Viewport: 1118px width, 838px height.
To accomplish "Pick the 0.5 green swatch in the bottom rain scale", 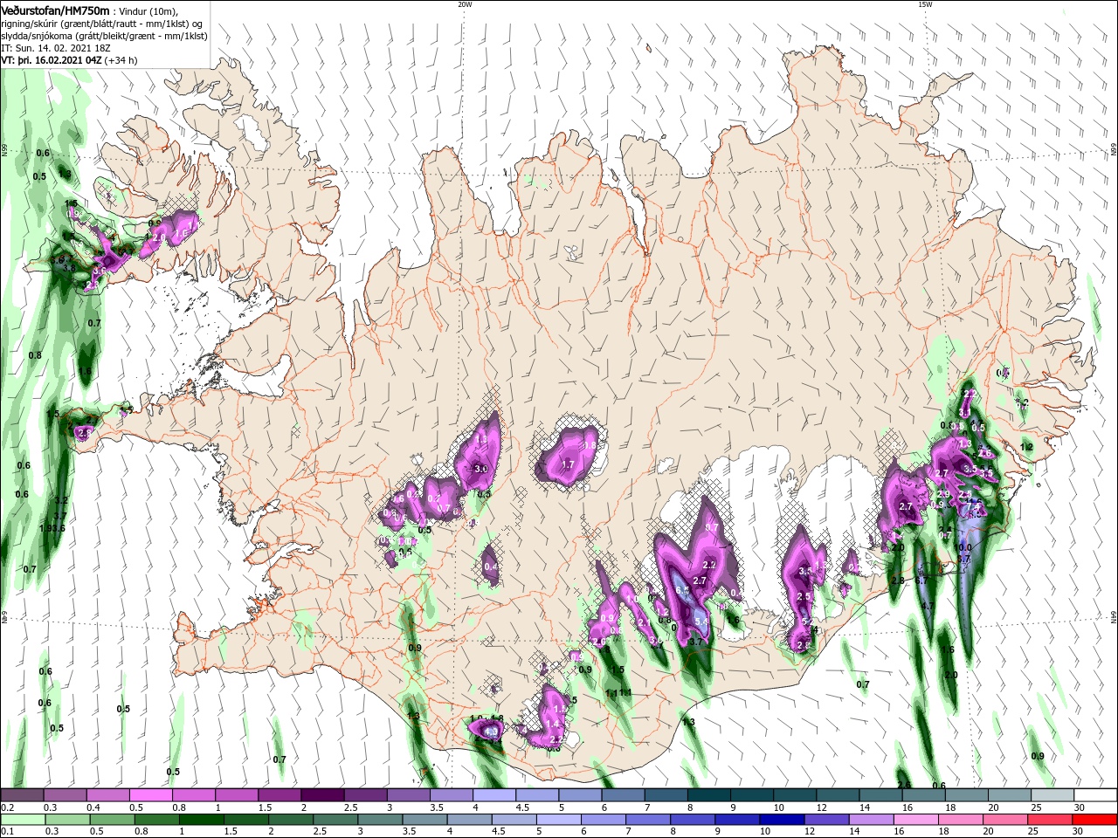I will (111, 820).
